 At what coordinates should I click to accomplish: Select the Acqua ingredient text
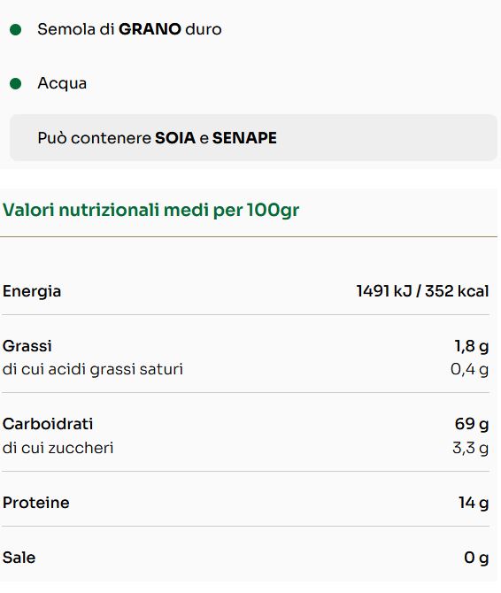[x=62, y=83]
